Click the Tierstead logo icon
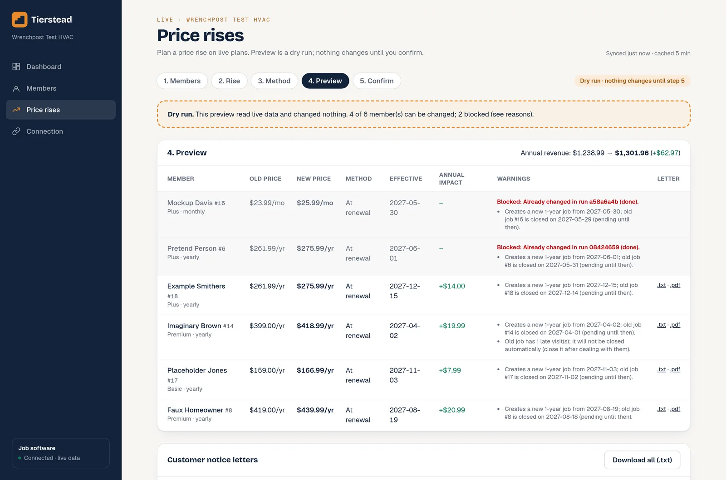726x480 pixels. (20, 19)
